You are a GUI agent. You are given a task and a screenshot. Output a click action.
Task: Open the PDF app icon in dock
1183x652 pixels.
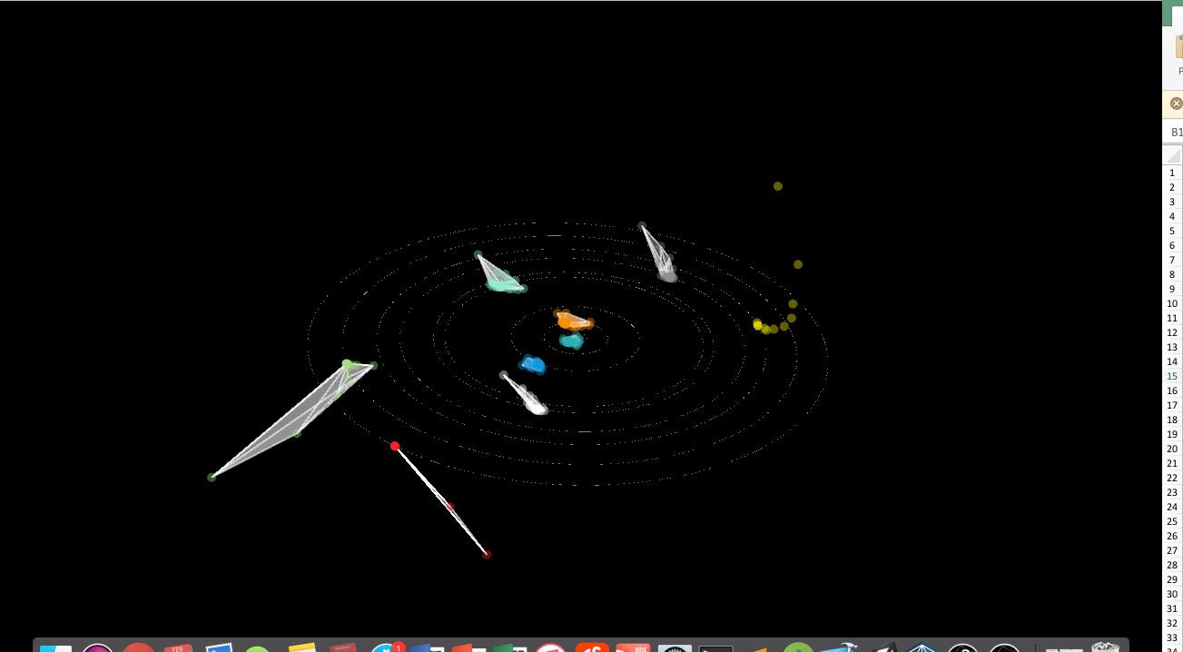pos(633,648)
